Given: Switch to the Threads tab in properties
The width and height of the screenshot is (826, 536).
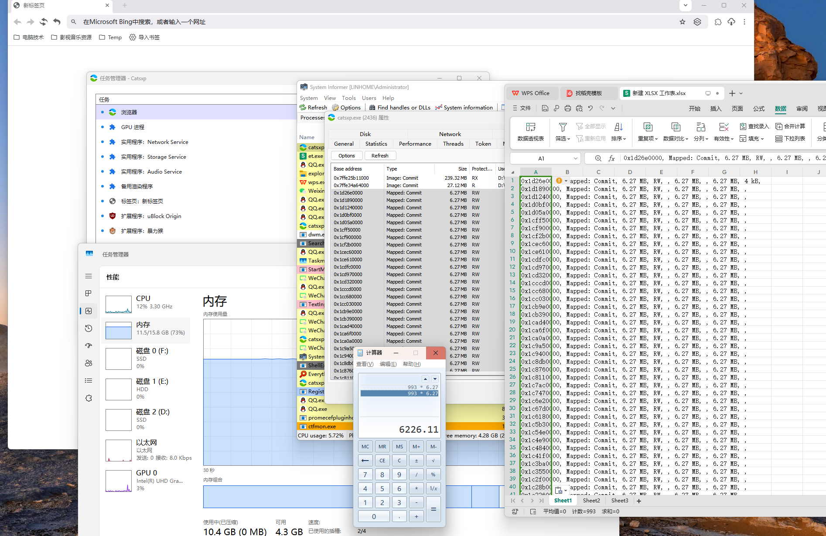Looking at the screenshot, I should [x=453, y=143].
